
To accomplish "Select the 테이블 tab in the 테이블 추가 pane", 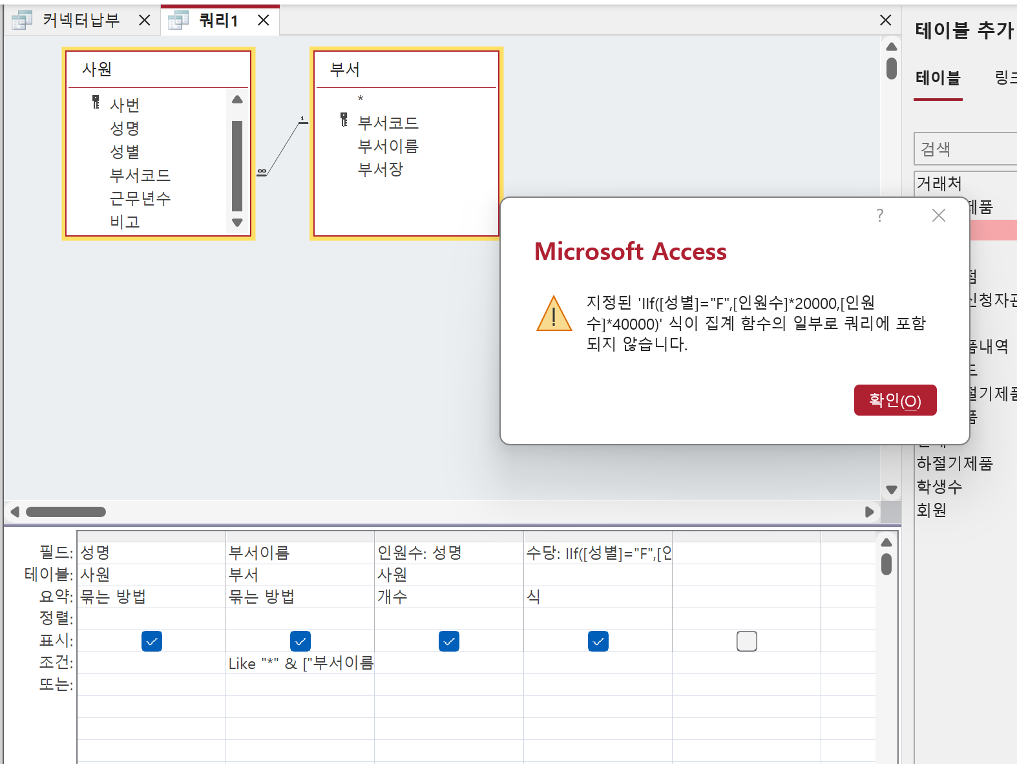I will coord(938,78).
